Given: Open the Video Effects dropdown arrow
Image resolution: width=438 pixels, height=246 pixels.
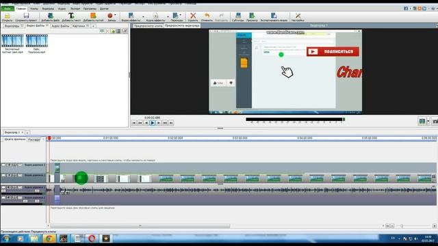Looking at the screenshot, I should tap(143, 17).
